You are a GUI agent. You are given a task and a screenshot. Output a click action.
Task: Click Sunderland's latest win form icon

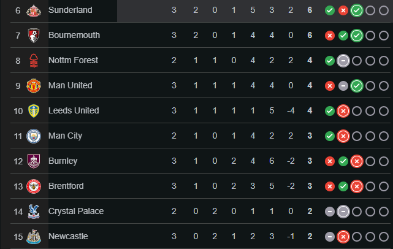357,10
